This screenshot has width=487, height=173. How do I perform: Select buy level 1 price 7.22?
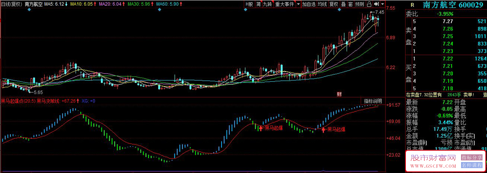448,59
